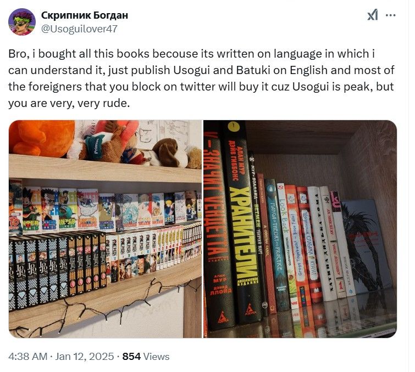
Task: Open the three-dot more options menu
Action: click(x=390, y=15)
